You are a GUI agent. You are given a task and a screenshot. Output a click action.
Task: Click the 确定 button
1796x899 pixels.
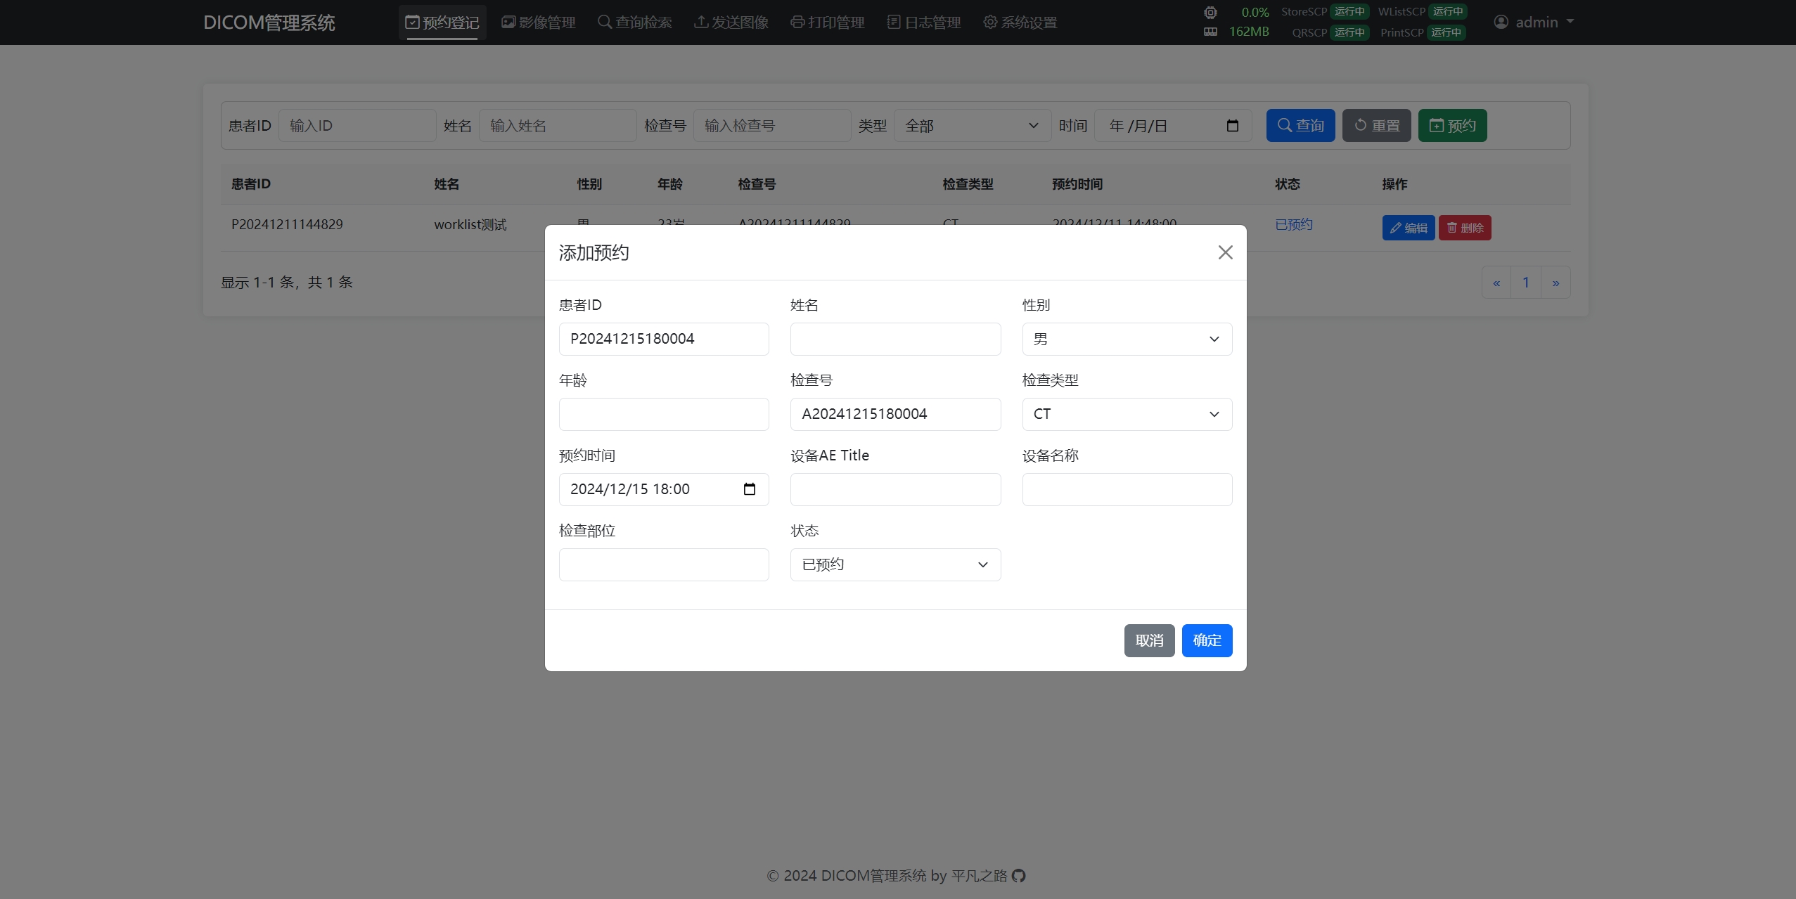[1207, 640]
